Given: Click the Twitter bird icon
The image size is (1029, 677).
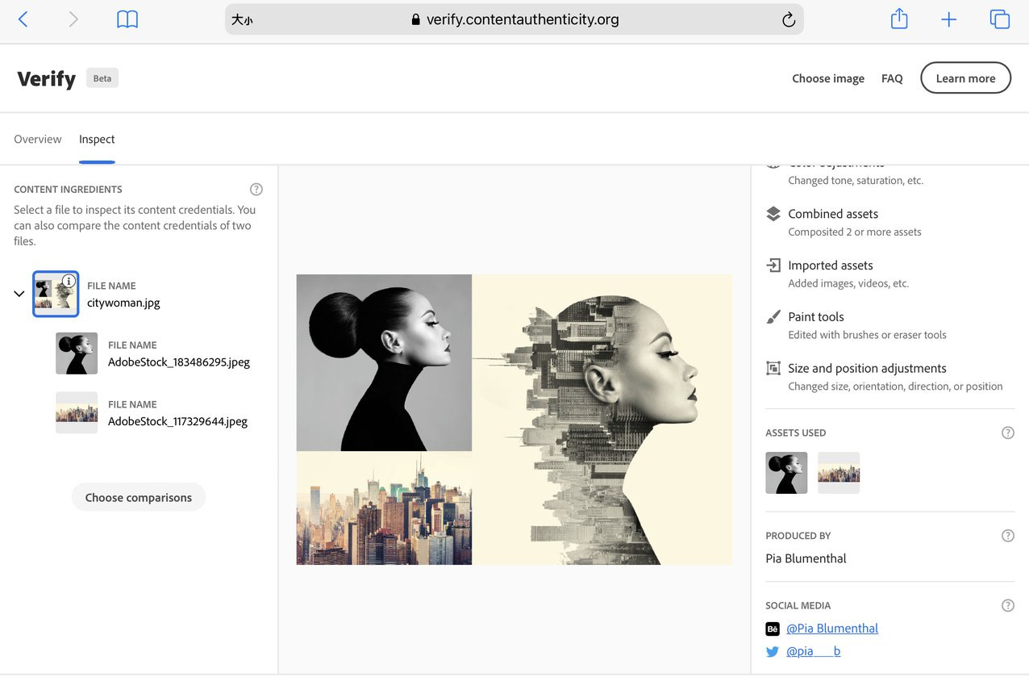Looking at the screenshot, I should pyautogui.click(x=773, y=651).
